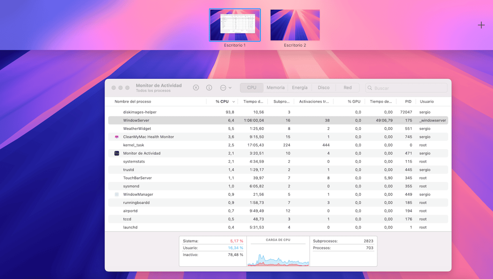Viewport: 493px width, 279px height.
Task: Click the Monitor de Actividad window title
Action: point(159,86)
